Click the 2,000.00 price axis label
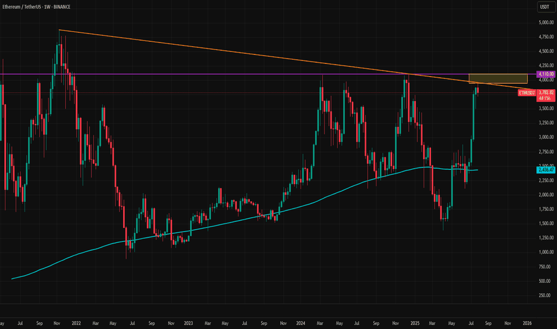Viewport: 557px width, 329px height. point(546,194)
